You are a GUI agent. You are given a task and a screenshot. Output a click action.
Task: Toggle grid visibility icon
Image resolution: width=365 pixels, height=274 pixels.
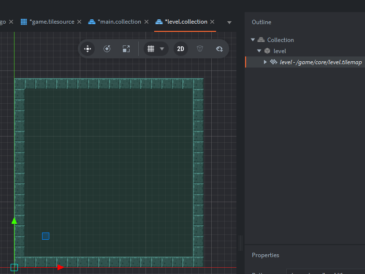[151, 49]
